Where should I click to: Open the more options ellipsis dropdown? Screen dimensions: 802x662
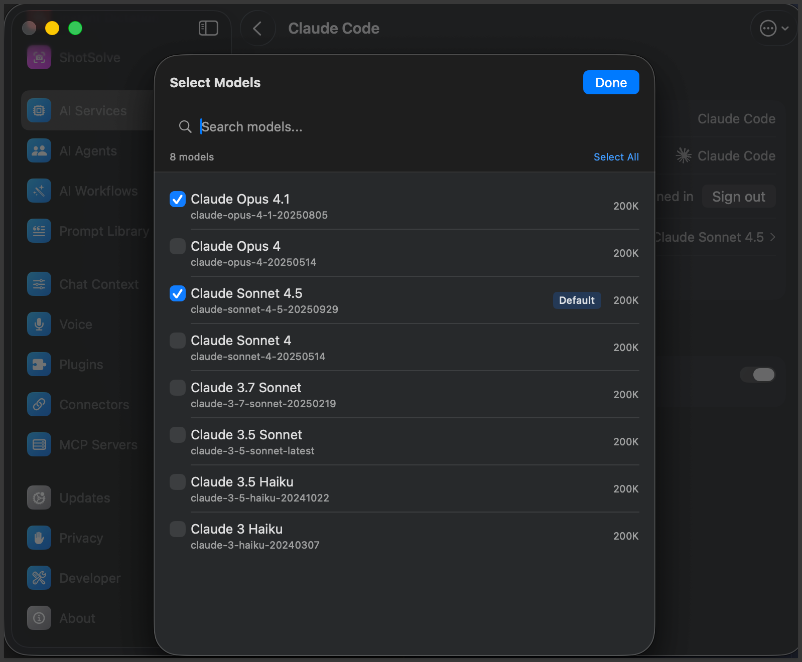point(774,28)
